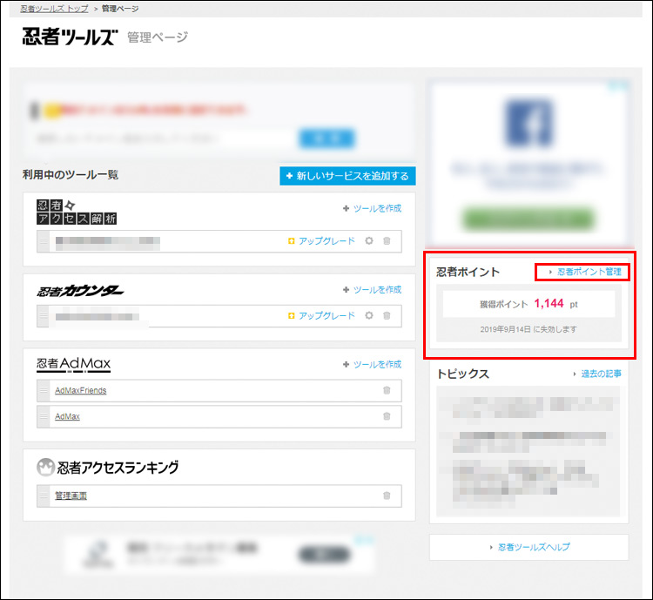Screen dimensions: 653x600
Task: Click drag handle of 管理画面 row
Action: pyautogui.click(x=44, y=496)
